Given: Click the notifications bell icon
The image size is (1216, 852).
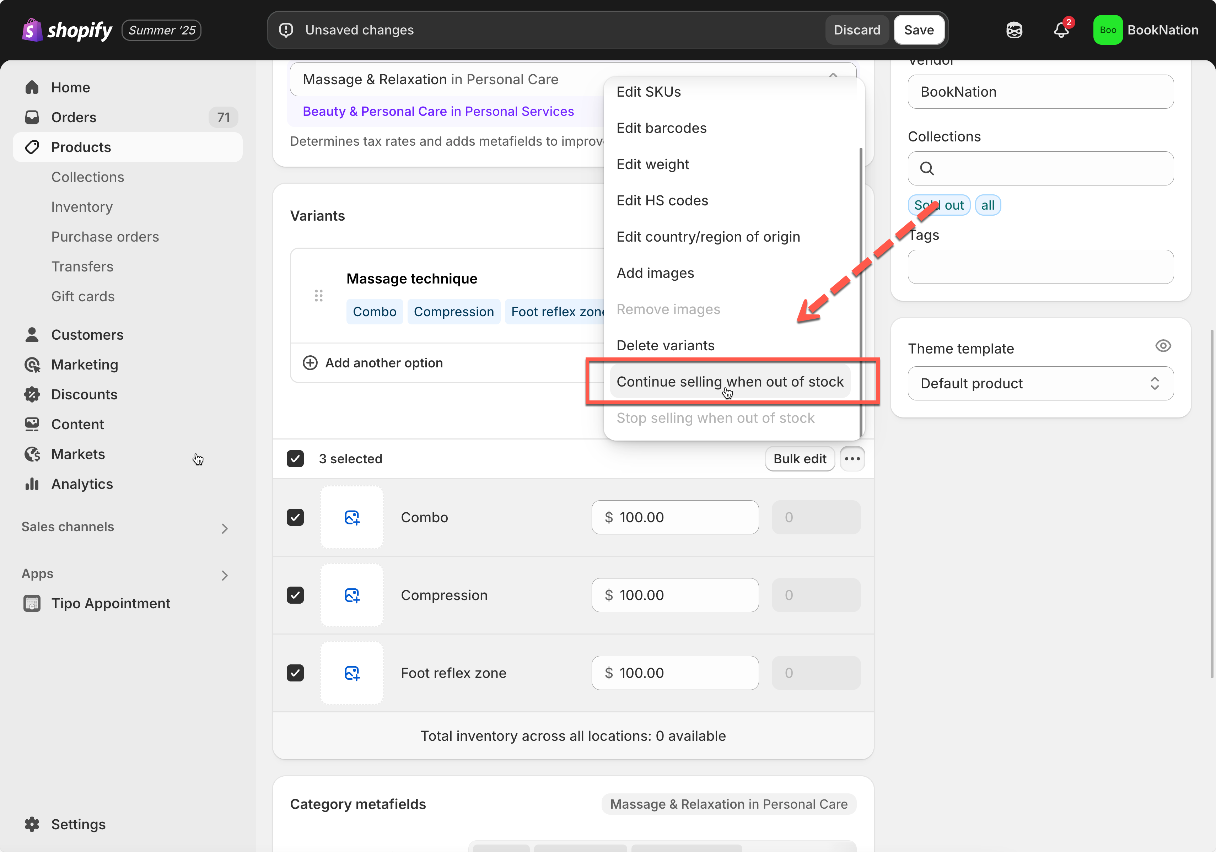Looking at the screenshot, I should tap(1061, 30).
